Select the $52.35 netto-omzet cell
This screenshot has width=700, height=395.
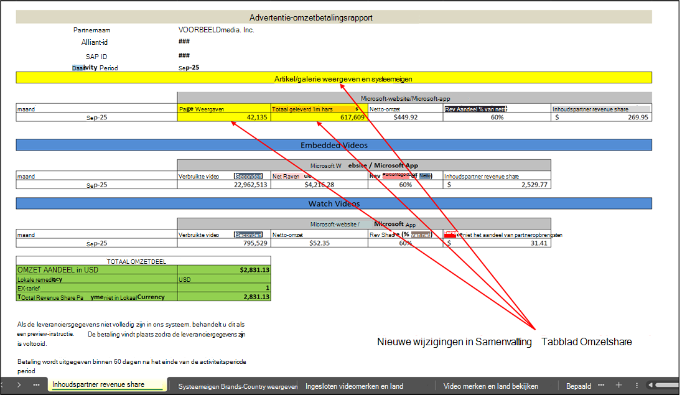319,243
